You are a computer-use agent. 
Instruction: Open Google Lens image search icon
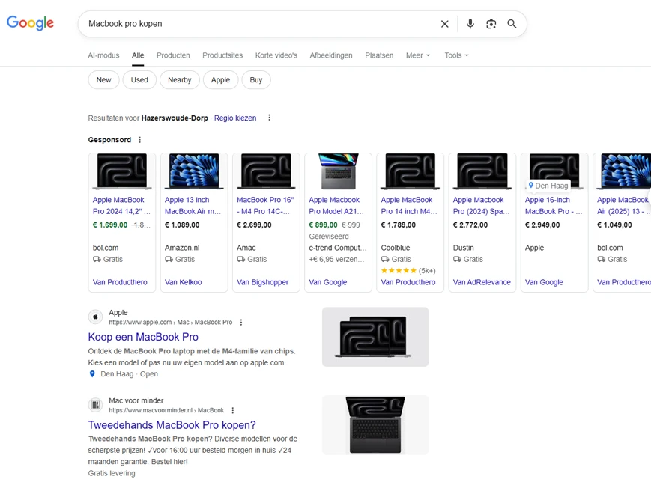[x=491, y=24]
